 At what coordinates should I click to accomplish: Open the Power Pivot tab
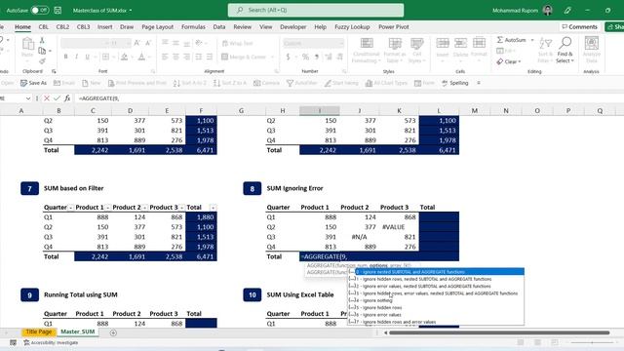pos(394,26)
